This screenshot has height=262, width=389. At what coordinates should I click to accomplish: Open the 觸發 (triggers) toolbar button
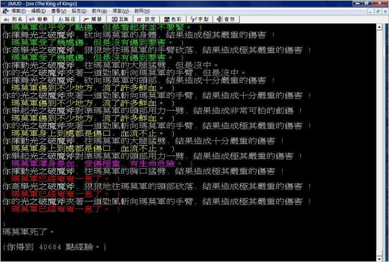(x=93, y=19)
